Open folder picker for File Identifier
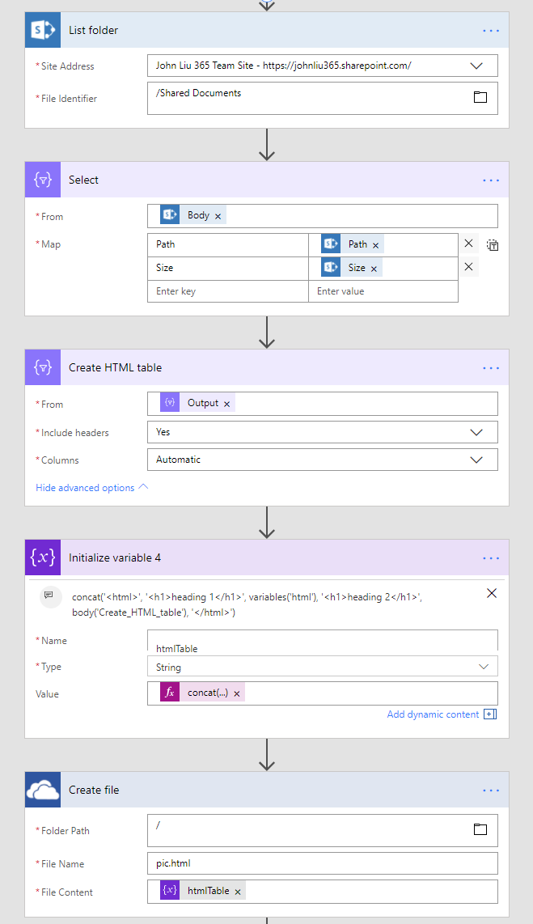Viewport: 533px width, 924px height. (480, 97)
